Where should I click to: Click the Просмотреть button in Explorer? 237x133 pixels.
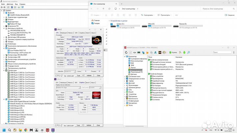165,15
